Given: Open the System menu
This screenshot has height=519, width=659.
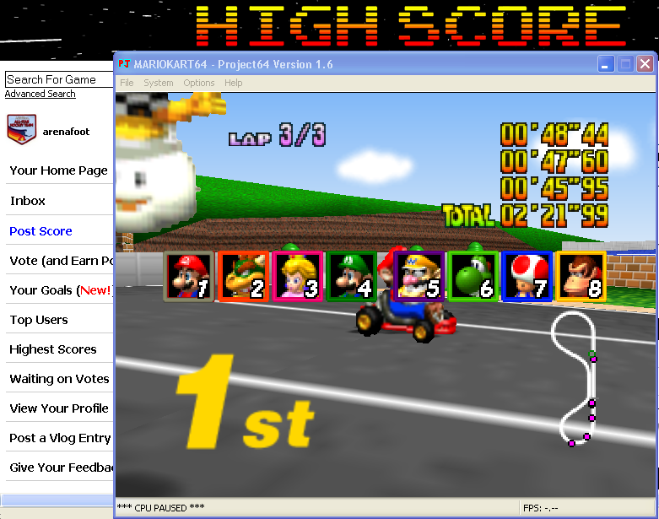Looking at the screenshot, I should (158, 83).
